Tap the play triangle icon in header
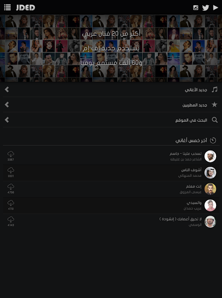Viewport: 222px width, 298px height. click(x=215, y=7)
